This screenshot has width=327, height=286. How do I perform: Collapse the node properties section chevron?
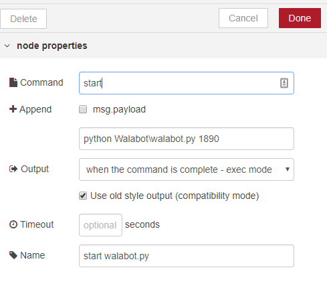coord(7,46)
